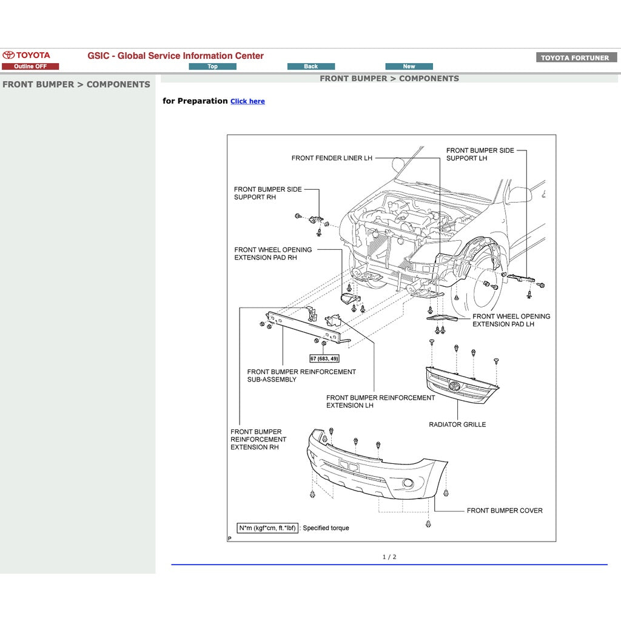Screen dimensions: 621x621
Task: Click the TOYOTA FORTUNER vehicle badge
Action: point(575,57)
